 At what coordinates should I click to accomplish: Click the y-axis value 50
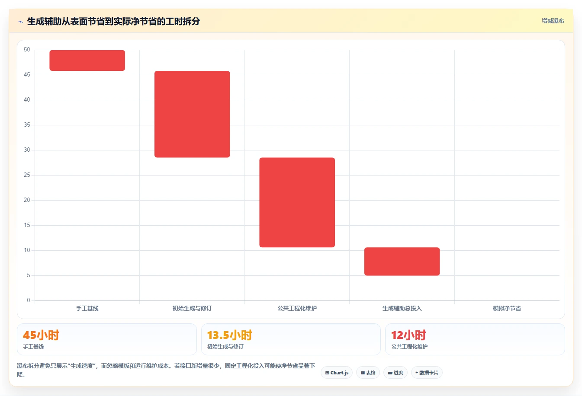pyautogui.click(x=27, y=50)
